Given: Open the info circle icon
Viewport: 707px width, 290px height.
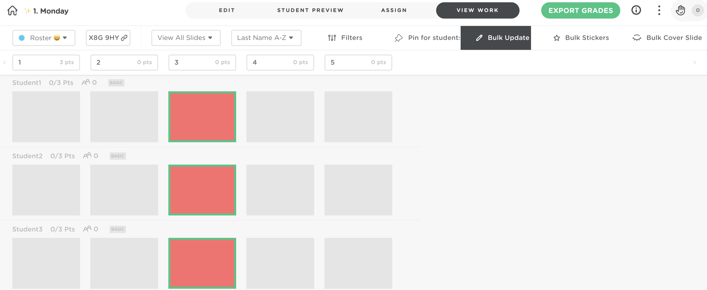Looking at the screenshot, I should (636, 10).
